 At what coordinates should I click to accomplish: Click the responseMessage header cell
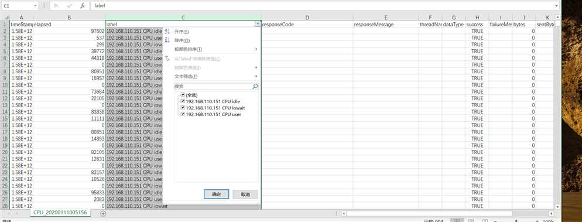(386, 24)
